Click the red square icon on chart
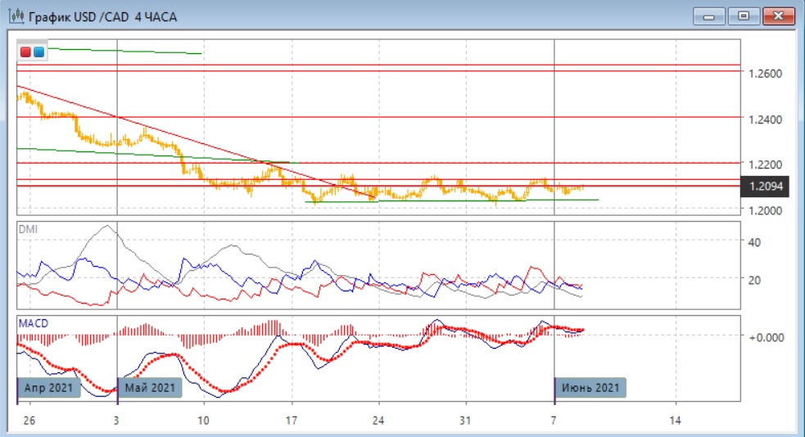 pyautogui.click(x=26, y=52)
